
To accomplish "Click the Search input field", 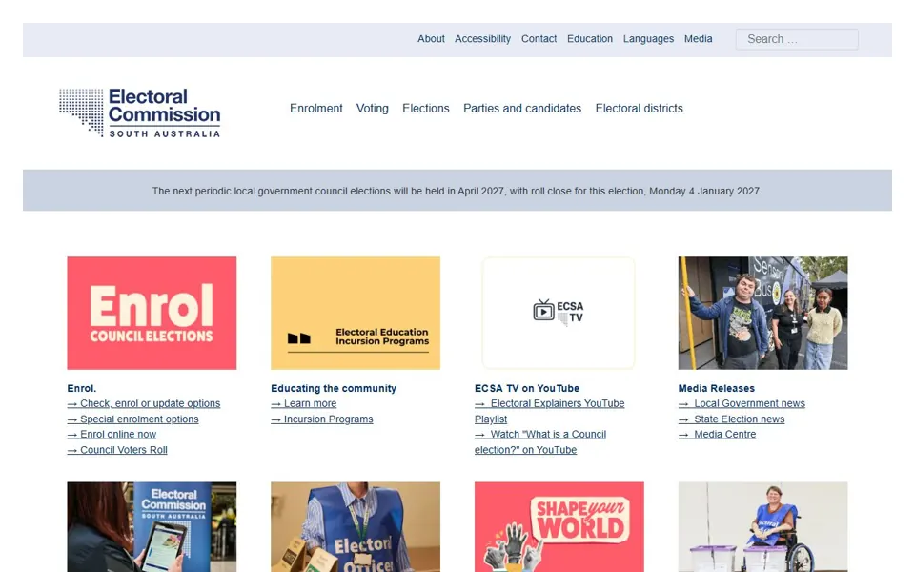I will click(797, 39).
